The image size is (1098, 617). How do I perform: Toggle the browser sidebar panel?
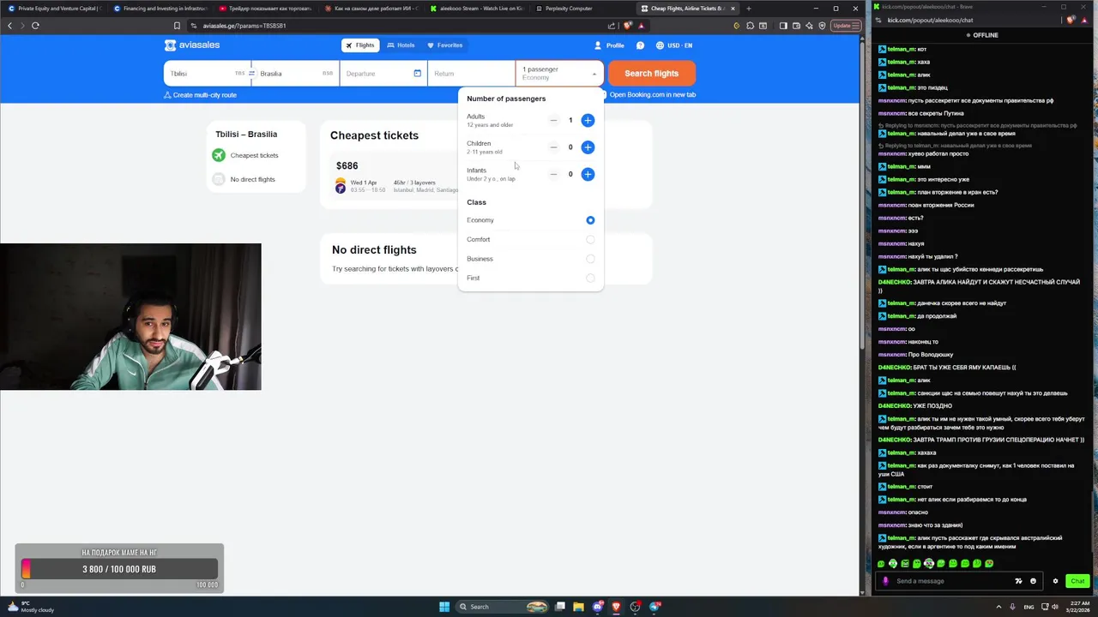click(783, 26)
